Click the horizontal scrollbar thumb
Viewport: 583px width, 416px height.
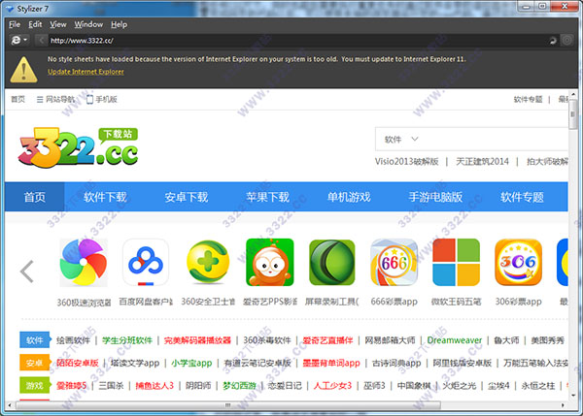pyautogui.click(x=228, y=405)
